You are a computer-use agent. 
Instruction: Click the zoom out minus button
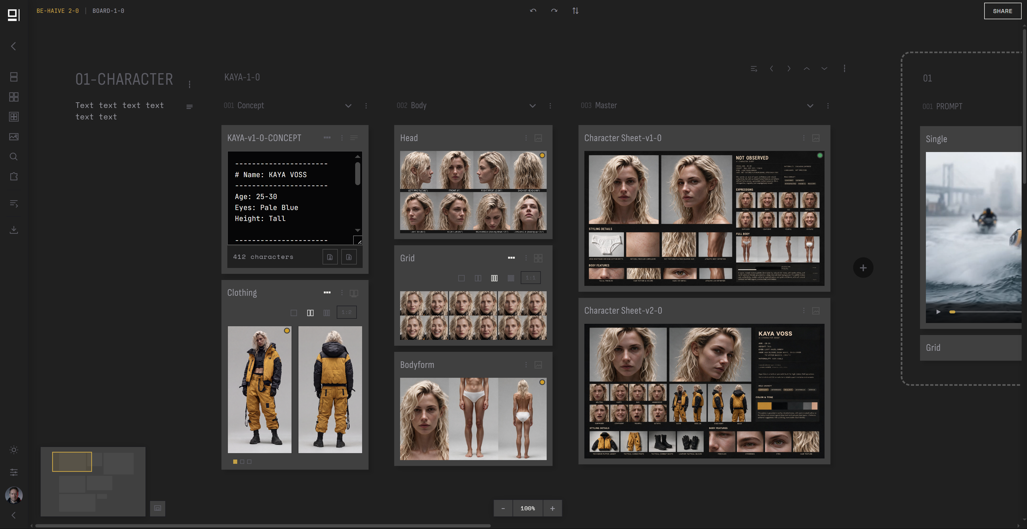coord(503,509)
